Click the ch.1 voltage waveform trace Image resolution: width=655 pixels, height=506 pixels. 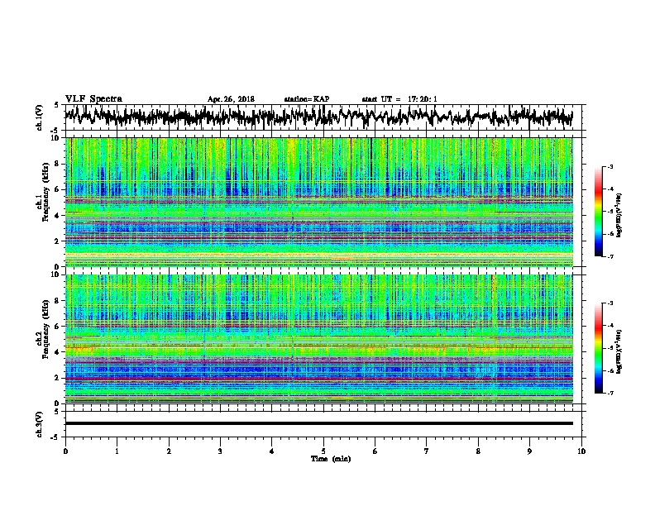318,117
